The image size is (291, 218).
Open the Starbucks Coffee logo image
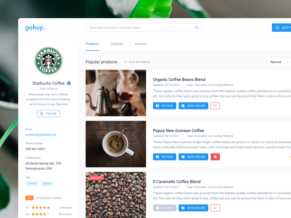coord(48,61)
